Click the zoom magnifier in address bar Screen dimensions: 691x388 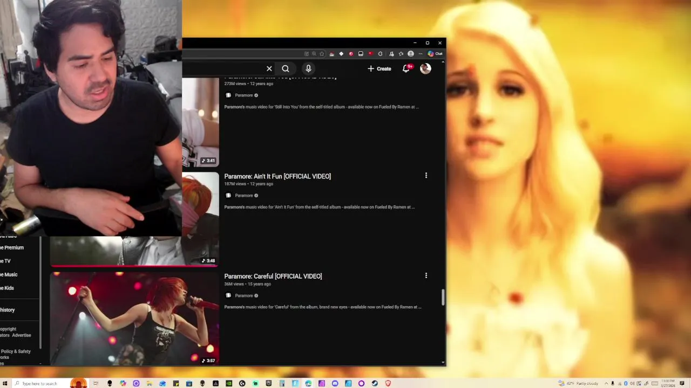click(314, 54)
